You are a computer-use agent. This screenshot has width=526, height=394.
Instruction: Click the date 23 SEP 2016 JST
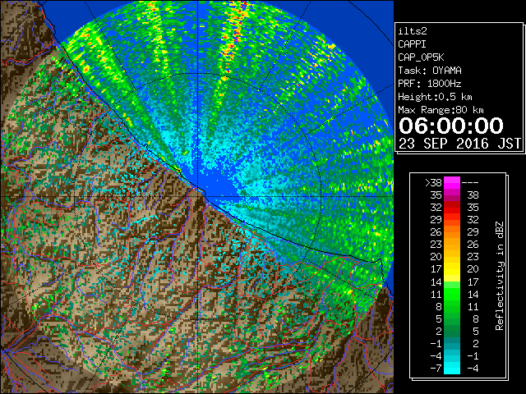[x=459, y=144]
